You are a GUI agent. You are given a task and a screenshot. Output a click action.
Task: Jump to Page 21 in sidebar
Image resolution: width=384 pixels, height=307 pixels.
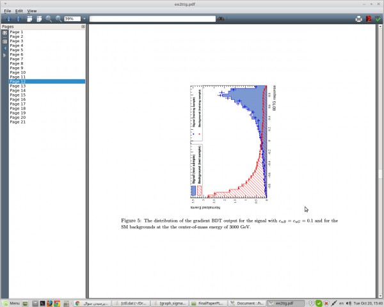18,122
